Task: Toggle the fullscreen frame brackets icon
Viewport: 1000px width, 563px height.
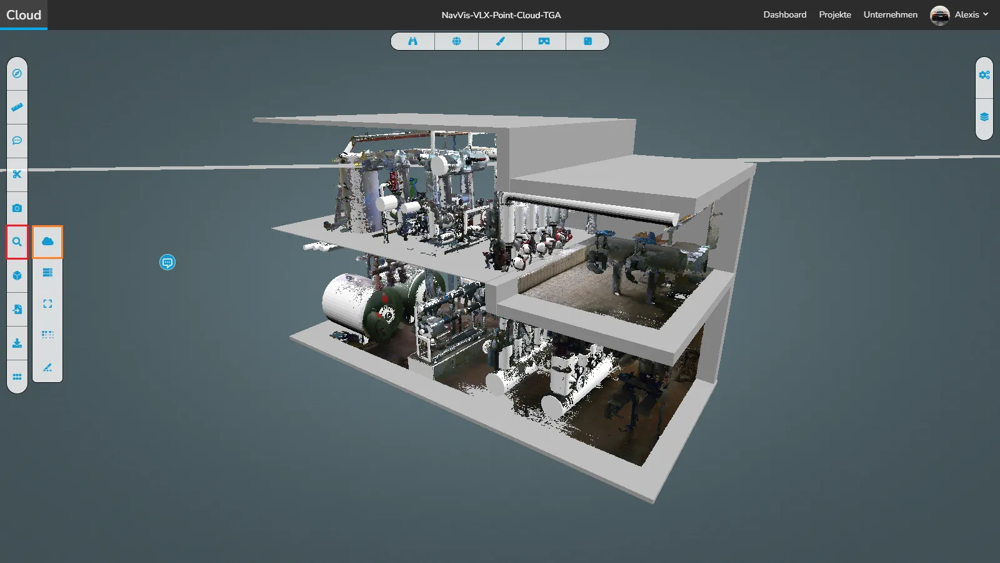Action: click(x=47, y=304)
